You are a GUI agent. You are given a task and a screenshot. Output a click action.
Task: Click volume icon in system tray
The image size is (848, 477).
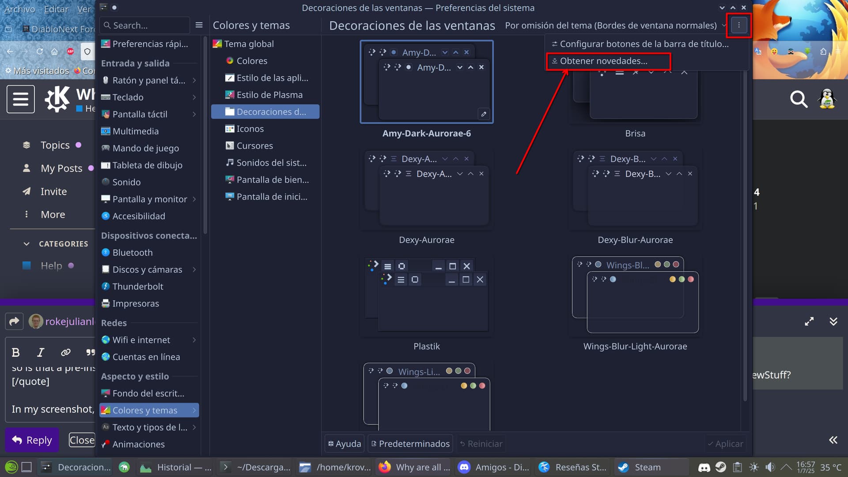(770, 467)
